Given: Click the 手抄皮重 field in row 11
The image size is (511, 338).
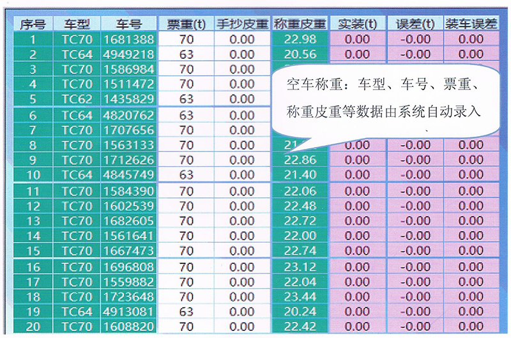Looking at the screenshot, I should pyautogui.click(x=242, y=191).
